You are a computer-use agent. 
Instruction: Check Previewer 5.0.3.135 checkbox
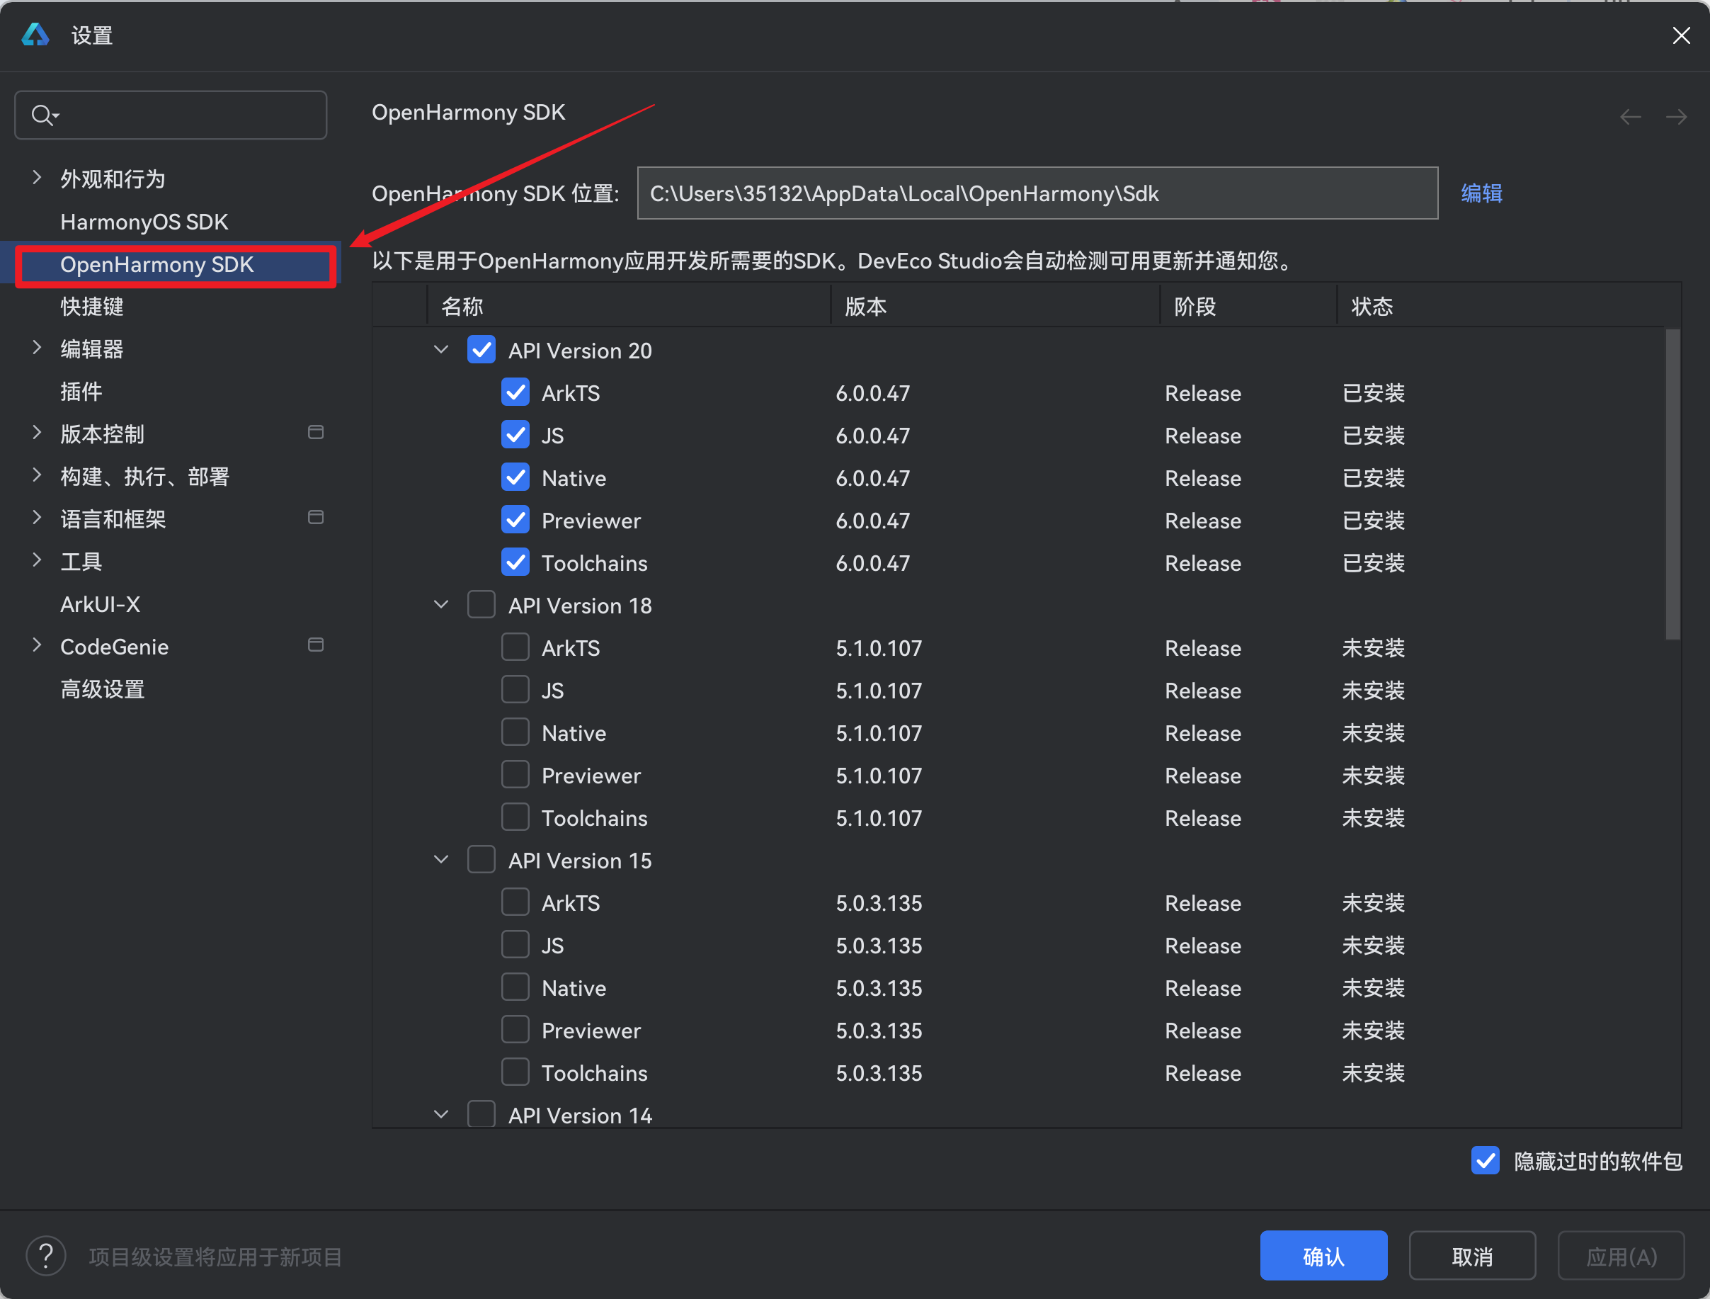[x=515, y=1030]
